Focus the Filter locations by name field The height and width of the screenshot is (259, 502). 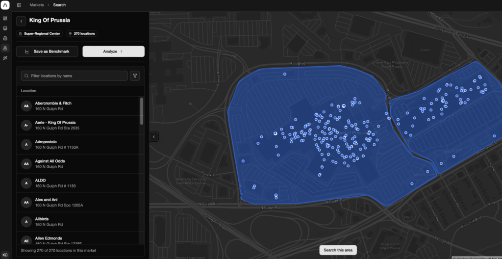[x=75, y=76]
